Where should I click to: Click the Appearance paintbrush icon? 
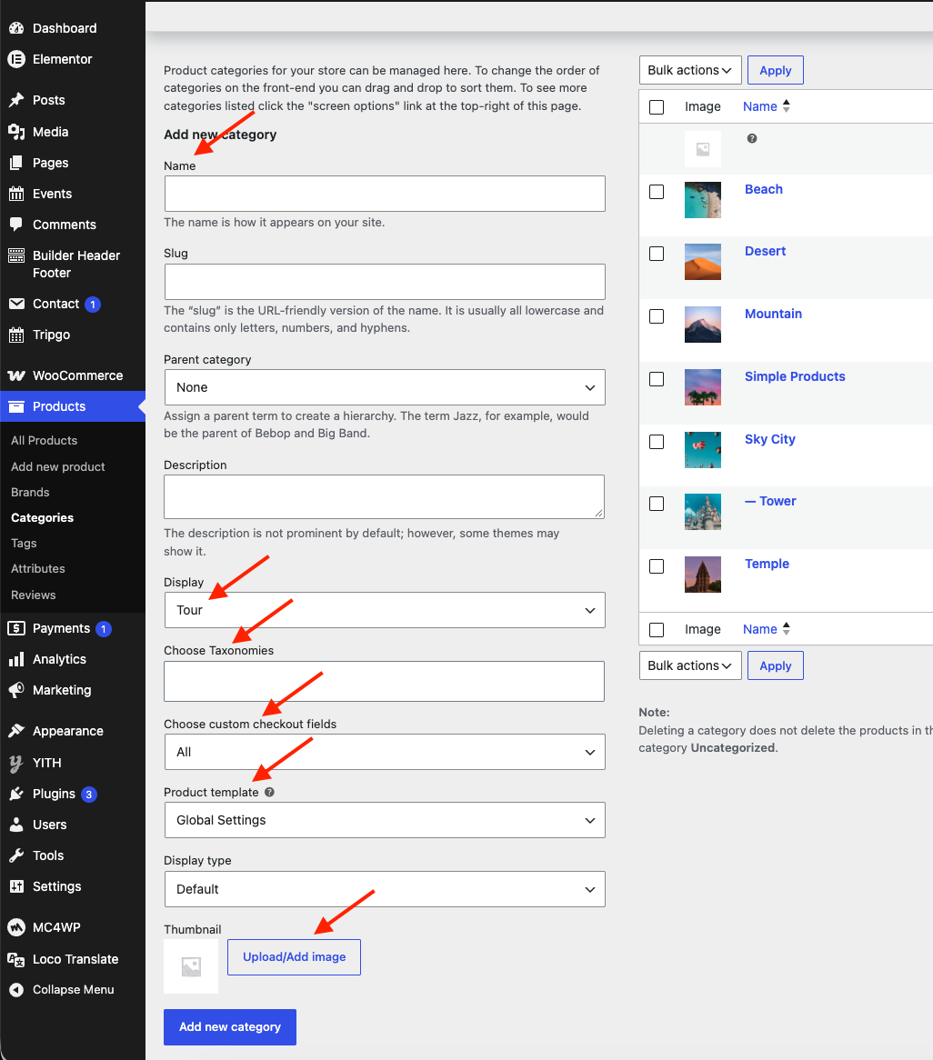point(16,732)
